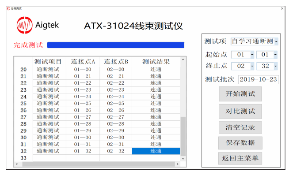Image resolution: width=293 pixels, height=175 pixels.
Task: Click cell 02—20 in 连接点B
Action: (116, 70)
